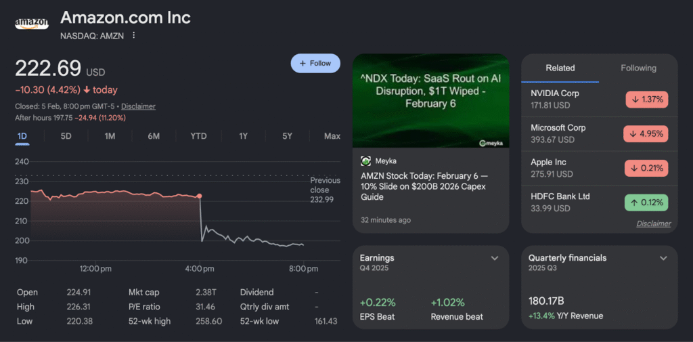Click the NDX Today news thumbnail

click(431, 100)
